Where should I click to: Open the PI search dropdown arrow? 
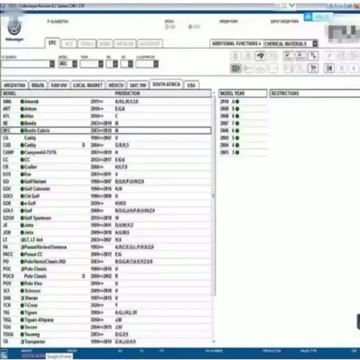pos(52,64)
